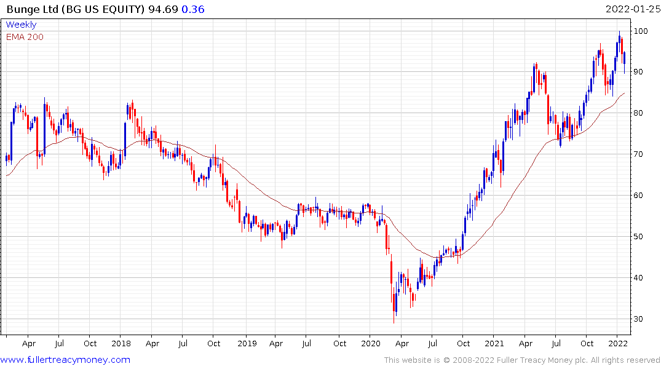
Task: Click the 90 price axis label
Action: [x=638, y=72]
